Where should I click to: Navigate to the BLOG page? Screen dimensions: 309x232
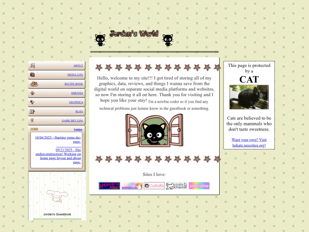coord(79,112)
